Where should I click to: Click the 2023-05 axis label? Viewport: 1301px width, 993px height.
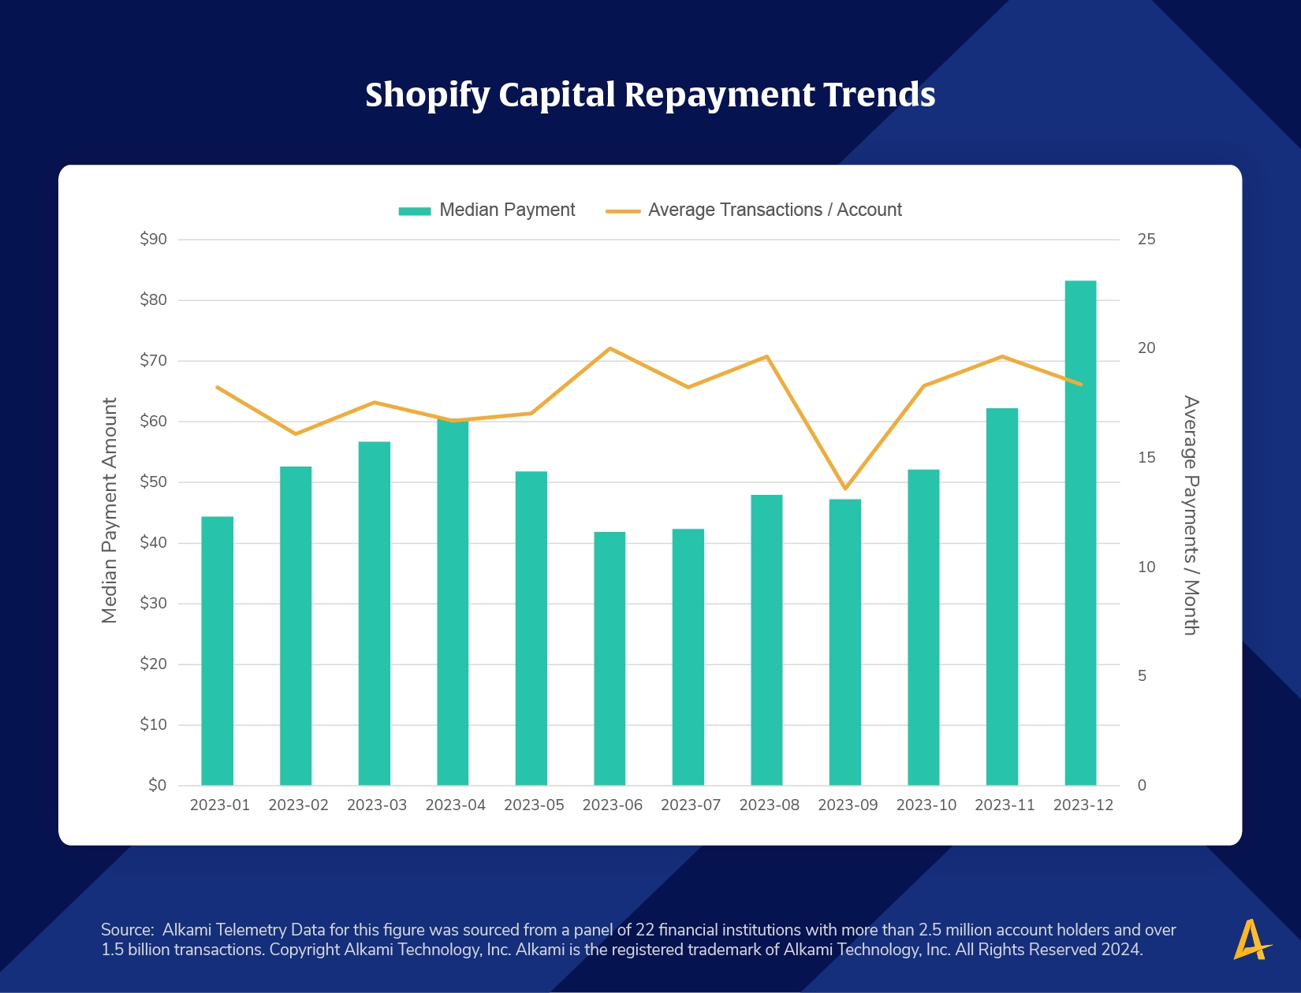pyautogui.click(x=534, y=805)
